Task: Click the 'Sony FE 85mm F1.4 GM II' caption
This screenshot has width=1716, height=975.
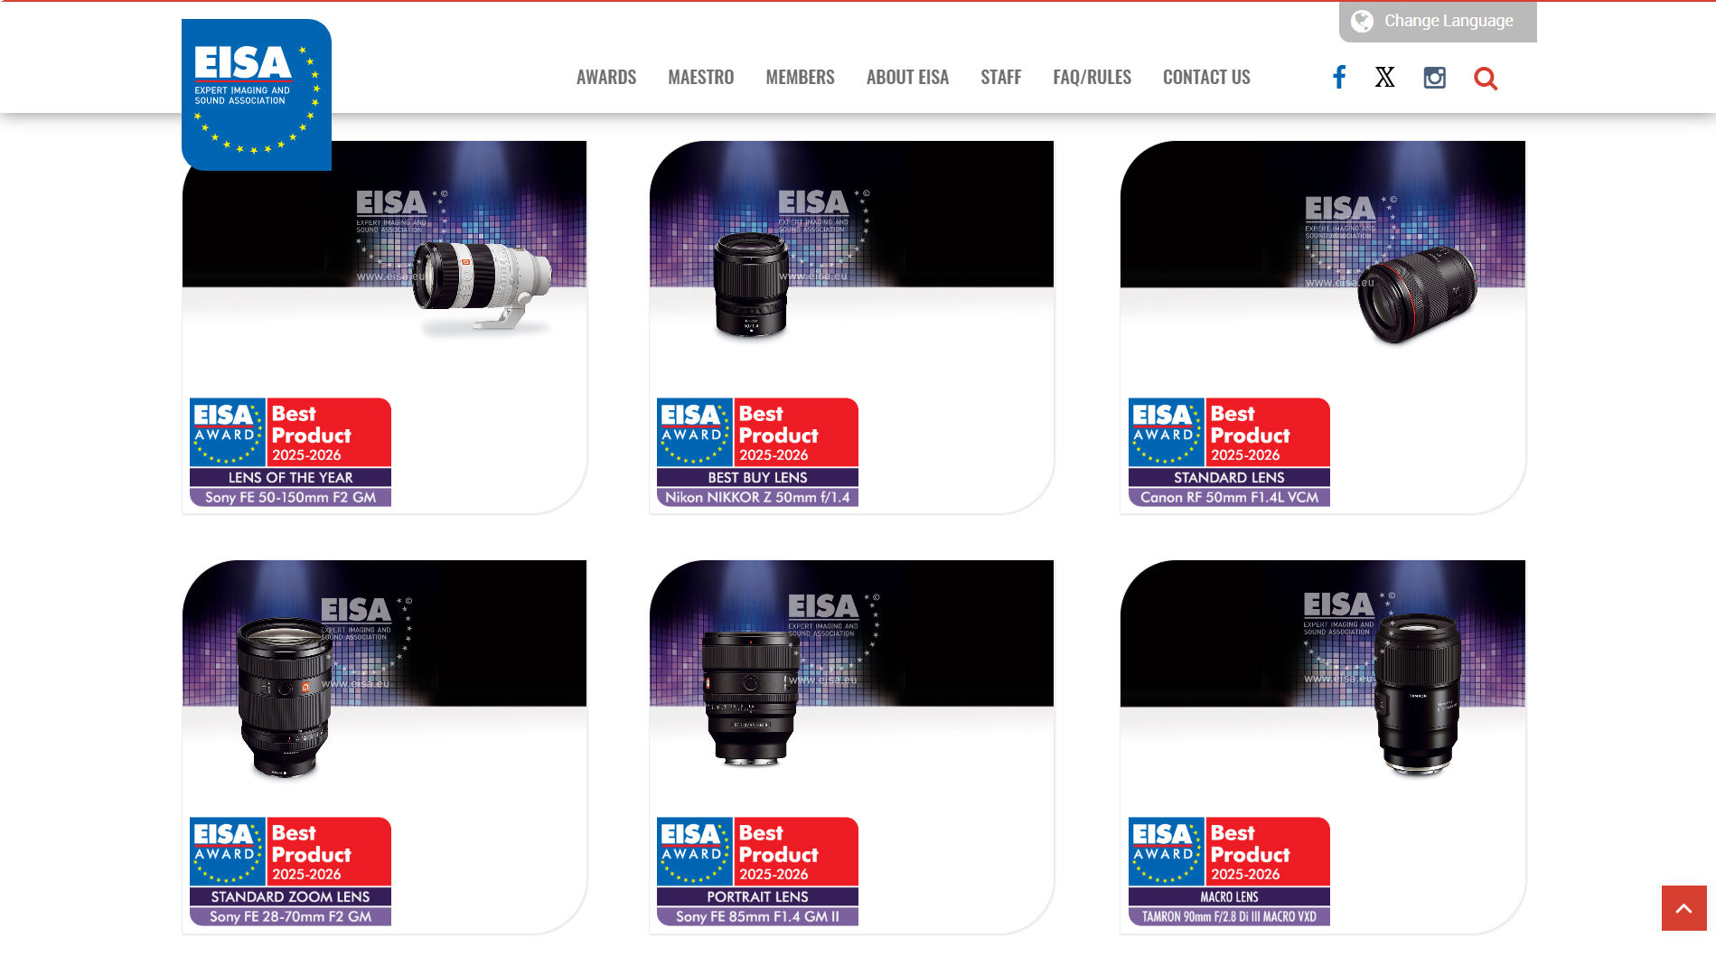Action: coord(757,917)
